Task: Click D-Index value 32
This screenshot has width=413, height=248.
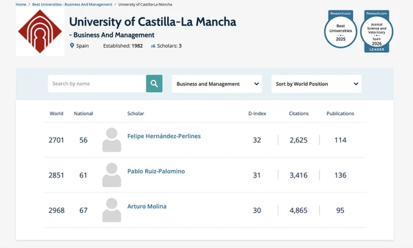Action: [x=257, y=140]
